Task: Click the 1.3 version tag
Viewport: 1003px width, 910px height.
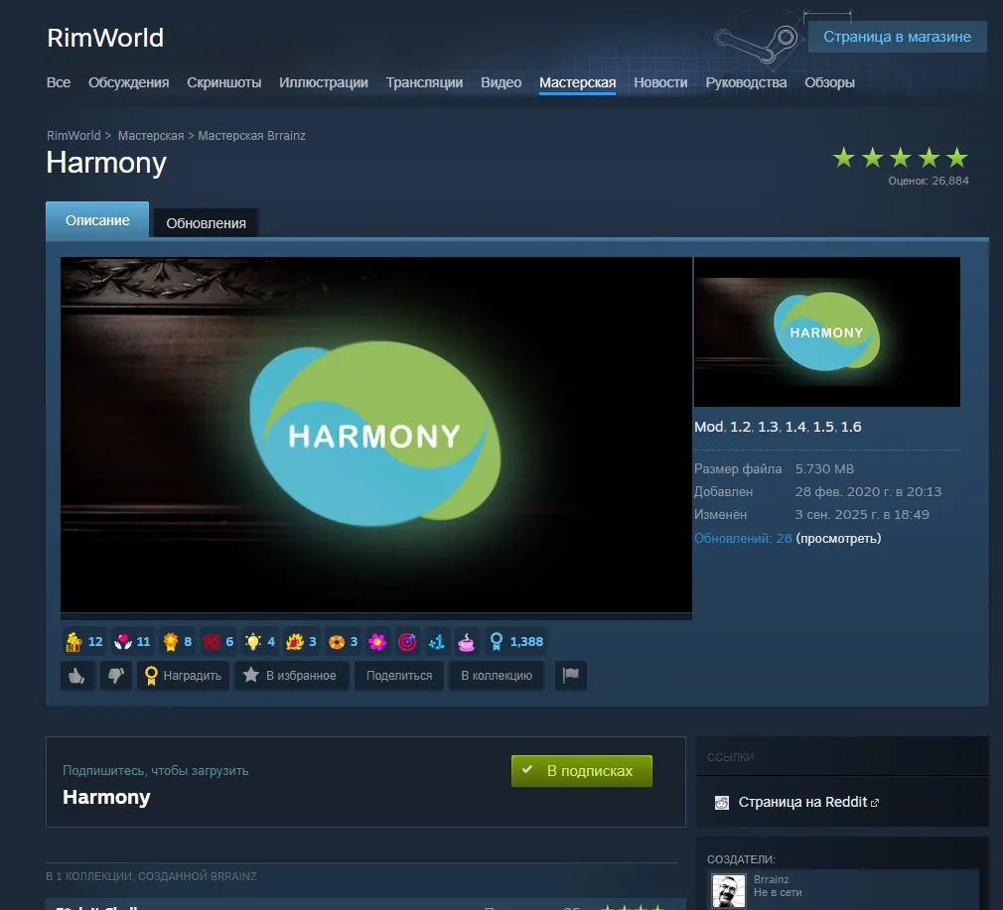Action: tap(768, 427)
